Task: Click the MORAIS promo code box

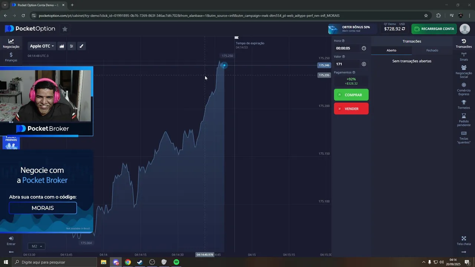Action: click(43, 208)
